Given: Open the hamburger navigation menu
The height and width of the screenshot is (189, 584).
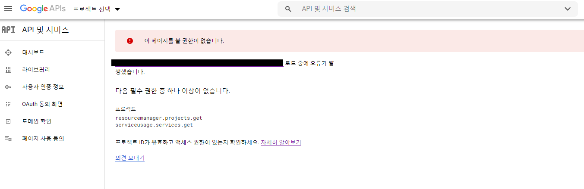Looking at the screenshot, I should 8,9.
